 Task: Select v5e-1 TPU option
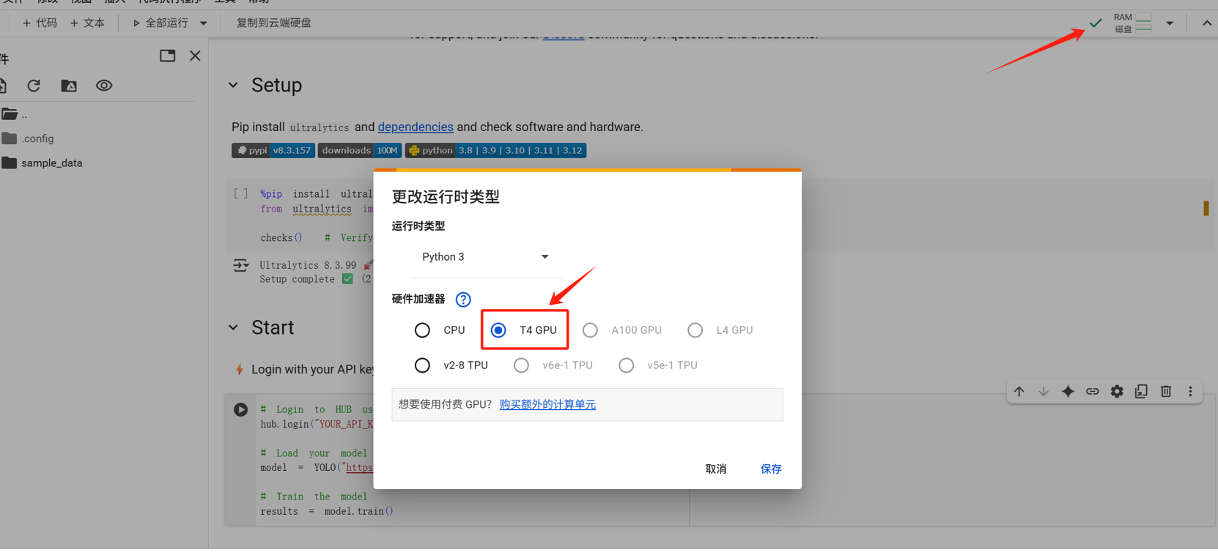[626, 365]
